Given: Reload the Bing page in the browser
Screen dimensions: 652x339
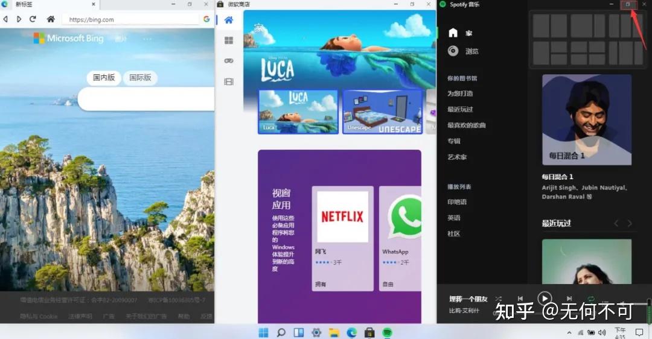Looking at the screenshot, I should click(33, 19).
